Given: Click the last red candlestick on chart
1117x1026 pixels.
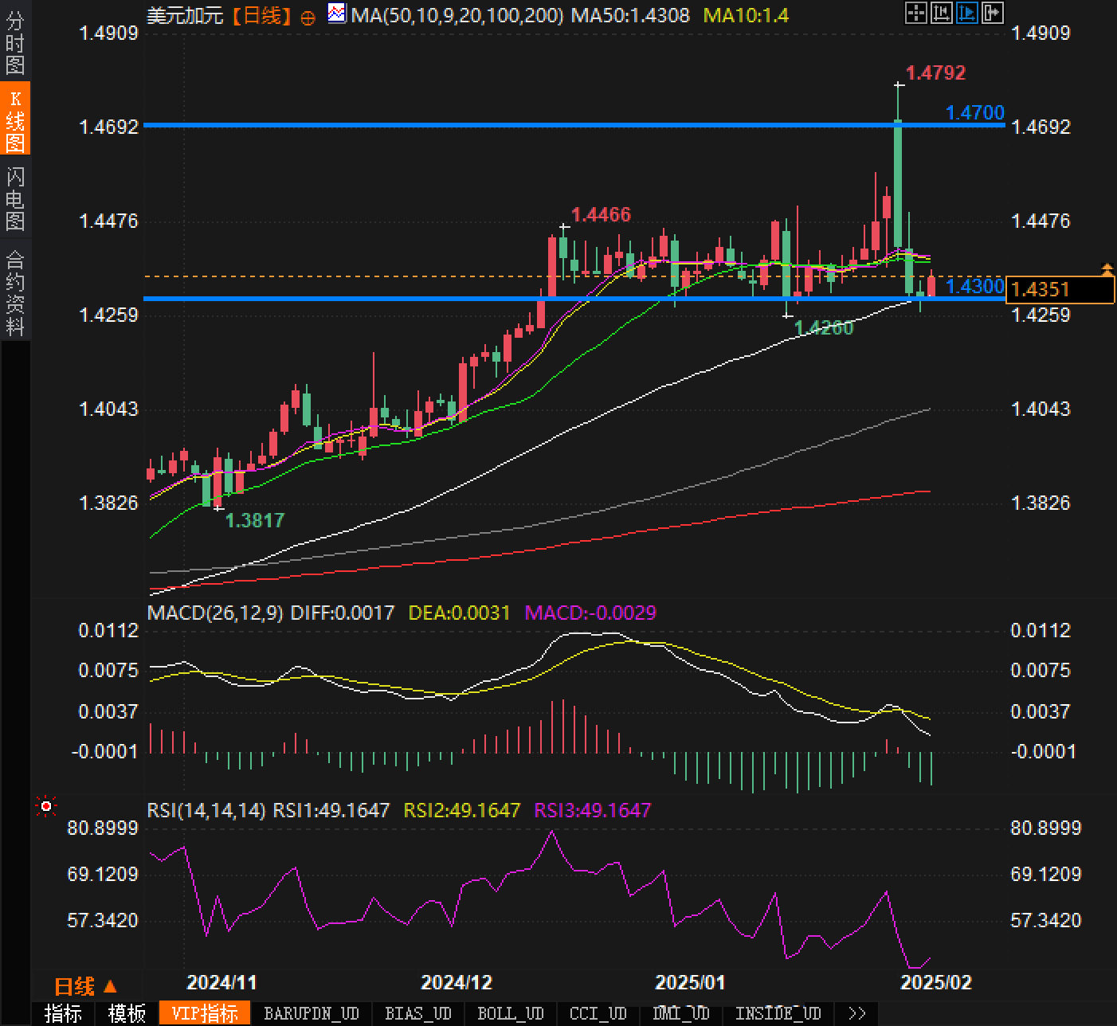Looking at the screenshot, I should point(931,285).
